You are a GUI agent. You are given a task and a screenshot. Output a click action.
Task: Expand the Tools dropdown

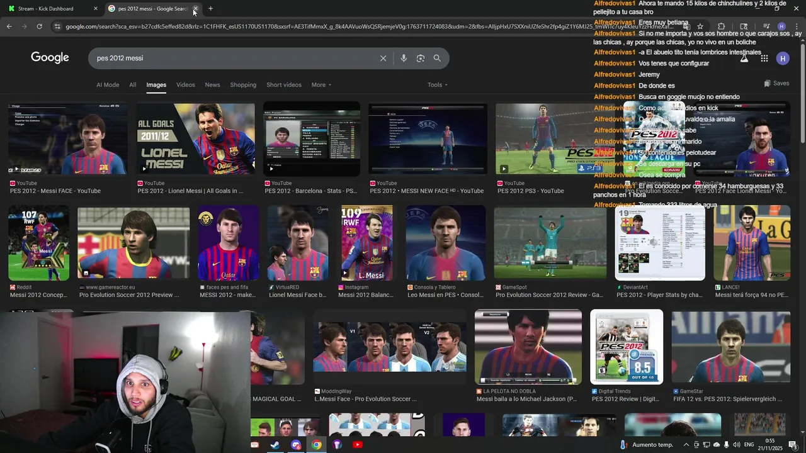(x=438, y=85)
